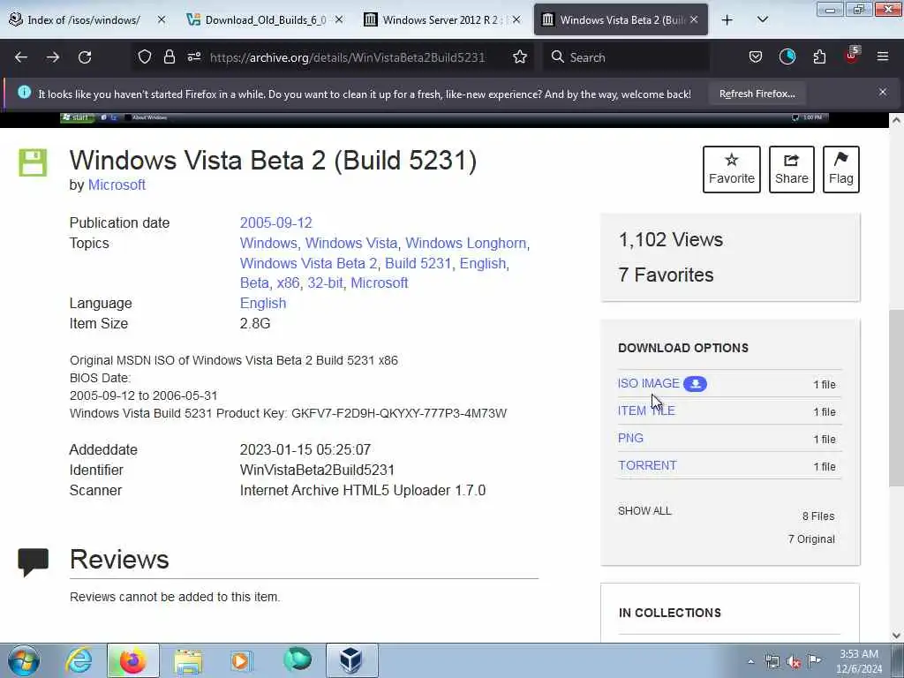Viewport: 904px width, 678px height.
Task: Click the muted volume tray icon
Action: [x=794, y=661]
